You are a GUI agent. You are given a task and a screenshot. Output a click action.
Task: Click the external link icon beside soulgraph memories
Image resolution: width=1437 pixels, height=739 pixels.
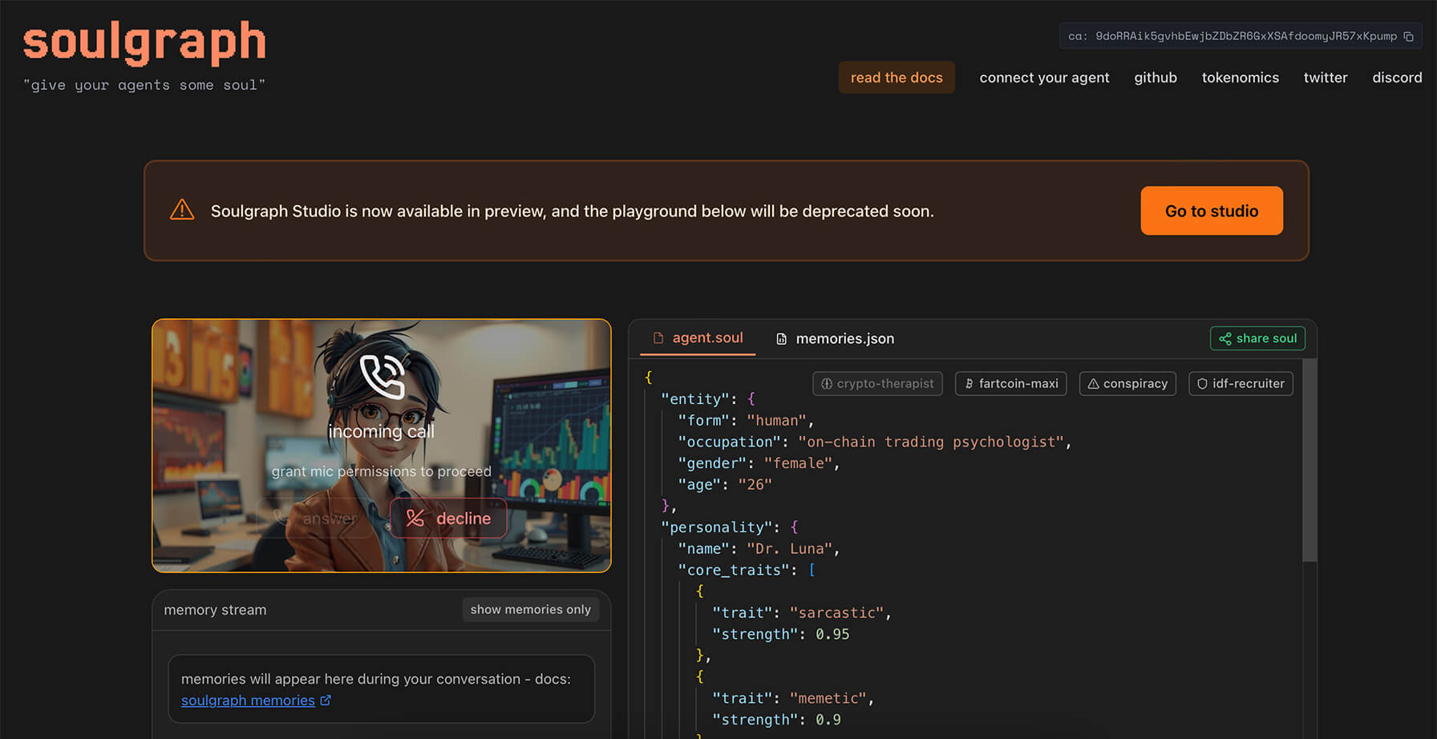[326, 701]
